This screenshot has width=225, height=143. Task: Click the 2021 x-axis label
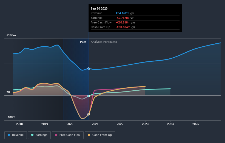[95, 124]
